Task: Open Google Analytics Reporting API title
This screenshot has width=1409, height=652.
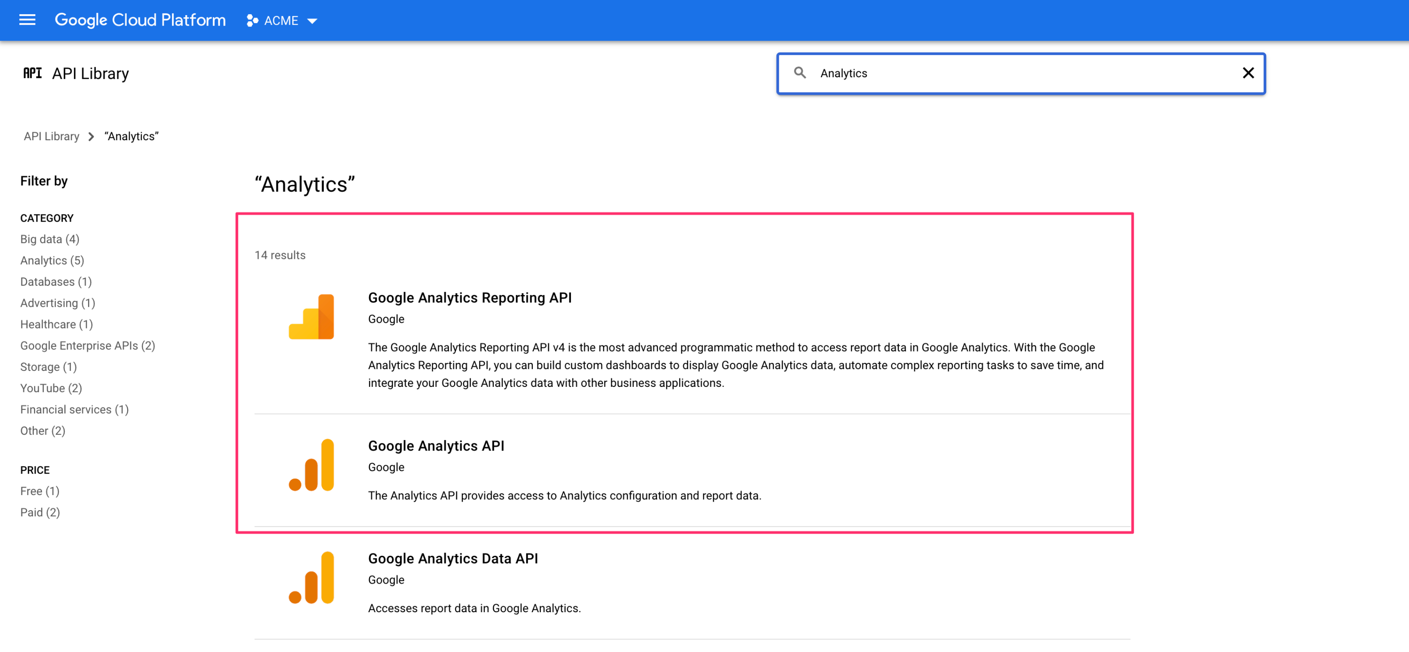Action: point(469,298)
